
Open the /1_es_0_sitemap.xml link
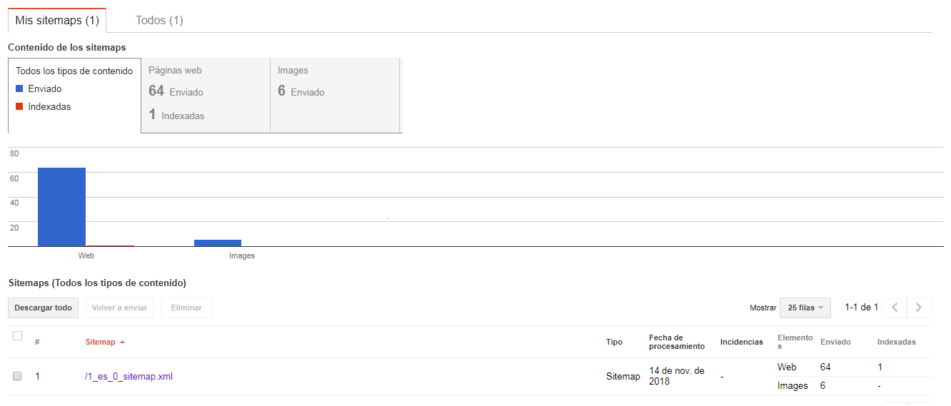129,377
